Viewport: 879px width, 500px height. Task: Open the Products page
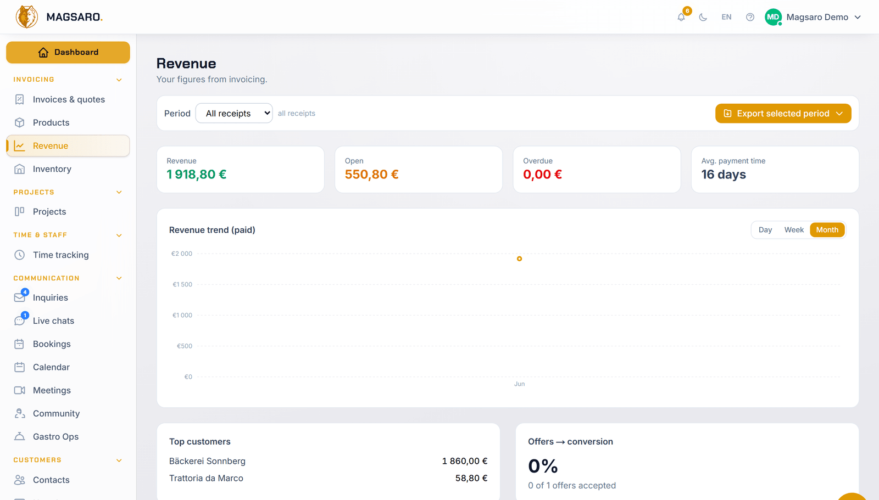68,122
